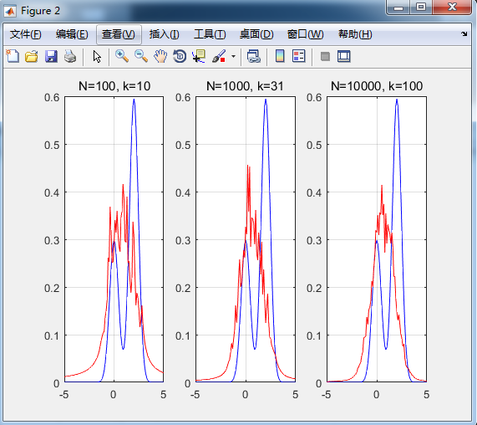The height and width of the screenshot is (425, 477).
Task: Print the figure with the printer icon
Action: 70,56
